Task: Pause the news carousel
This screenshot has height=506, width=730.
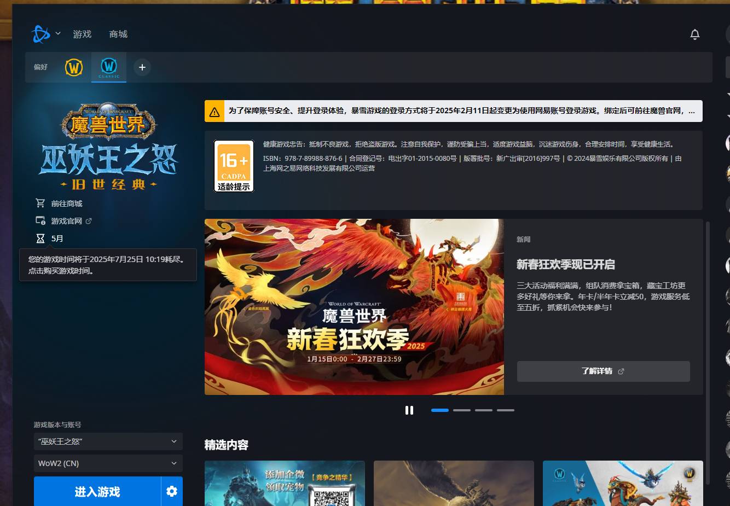Action: [x=409, y=410]
